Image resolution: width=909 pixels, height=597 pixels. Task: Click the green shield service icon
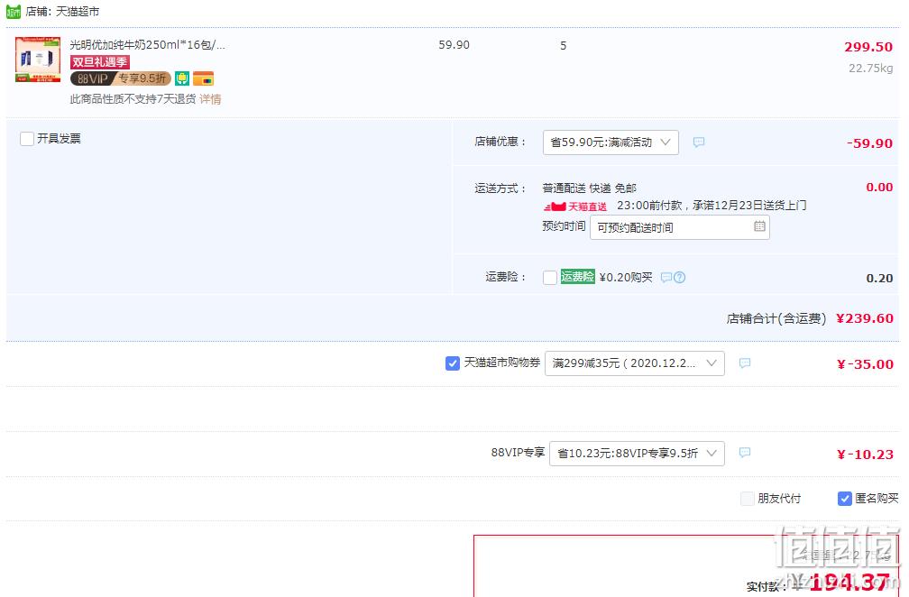pyautogui.click(x=182, y=78)
